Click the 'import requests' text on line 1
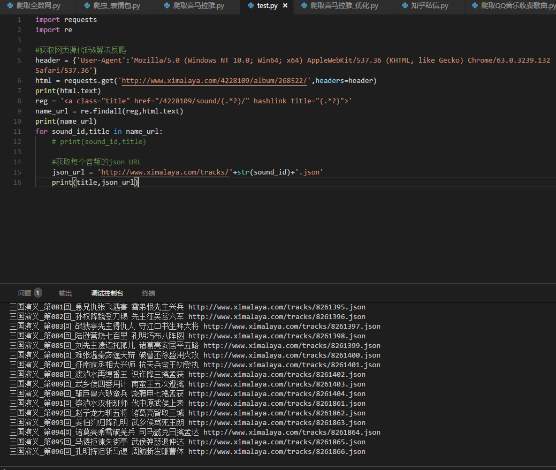This screenshot has height=470, width=556. [x=66, y=20]
